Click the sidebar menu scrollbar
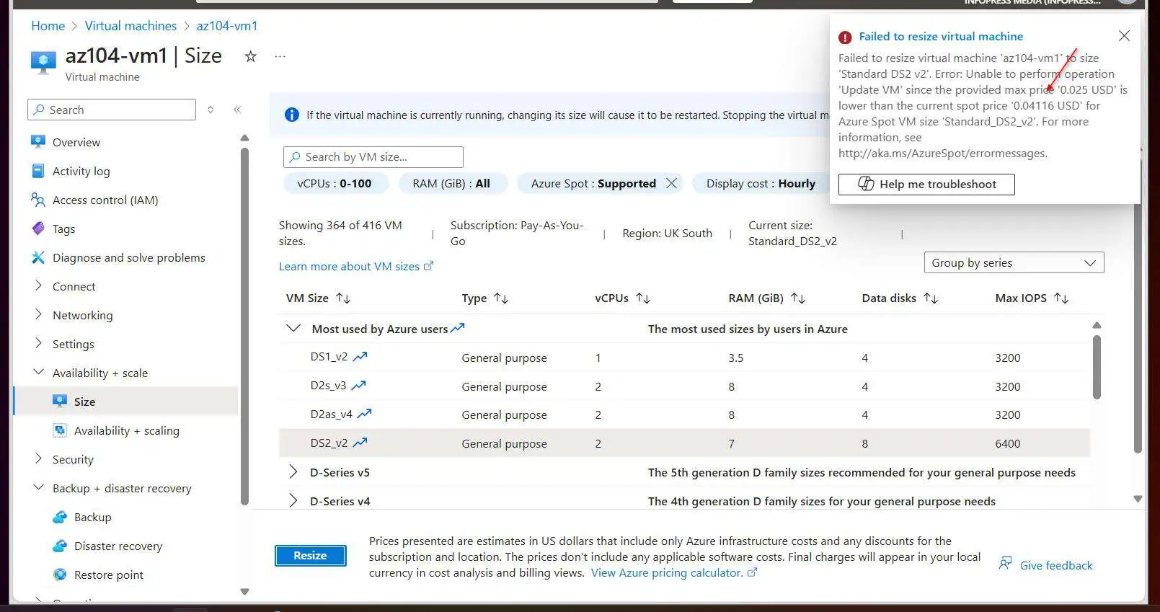This screenshot has height=612, width=1160. 244,326
